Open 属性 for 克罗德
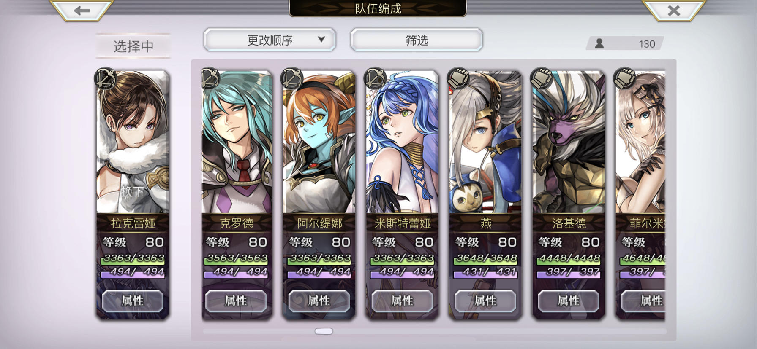Screen dimensions: 757x349 pyautogui.click(x=236, y=301)
